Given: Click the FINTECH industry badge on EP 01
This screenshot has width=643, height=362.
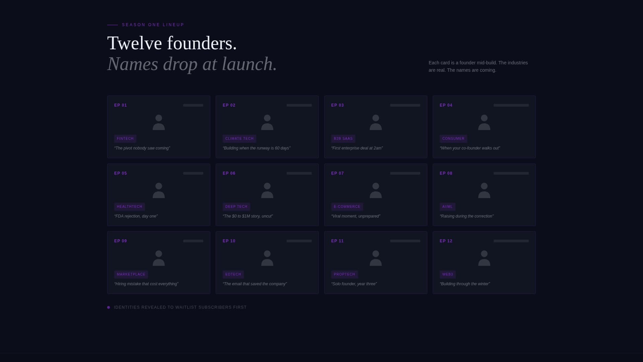Looking at the screenshot, I should (125, 138).
